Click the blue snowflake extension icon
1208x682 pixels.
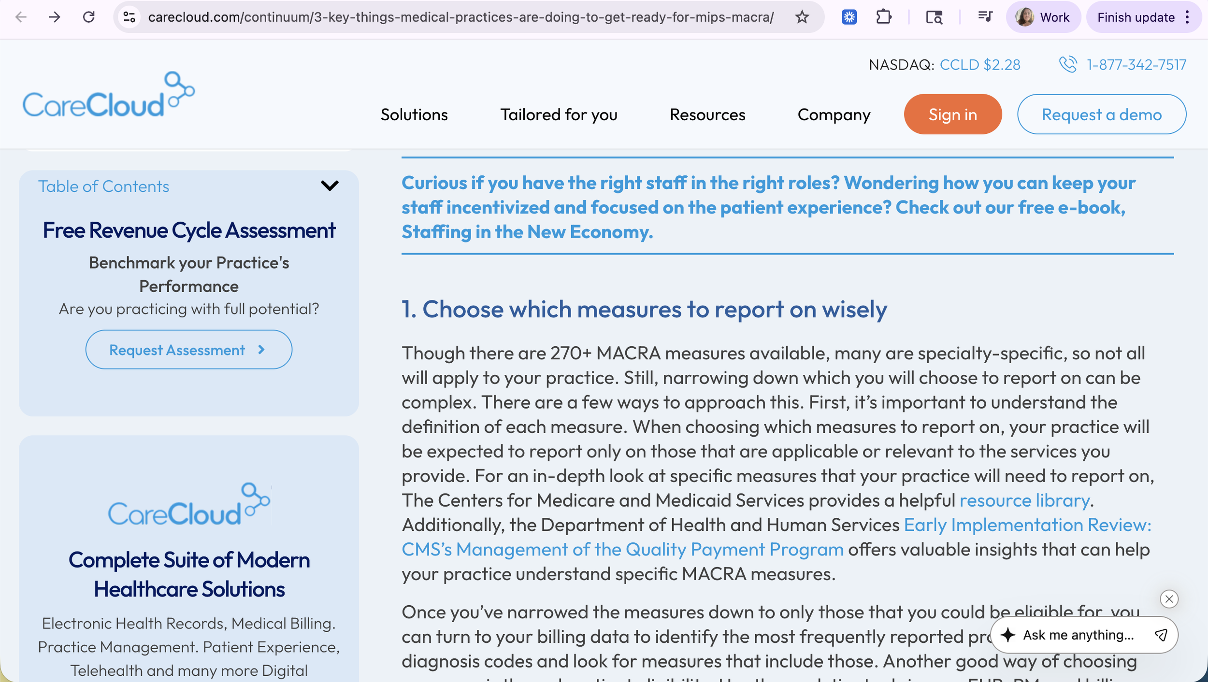[x=849, y=17]
